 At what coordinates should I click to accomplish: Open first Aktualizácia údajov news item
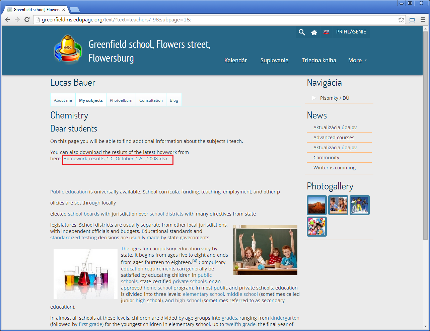(335, 128)
